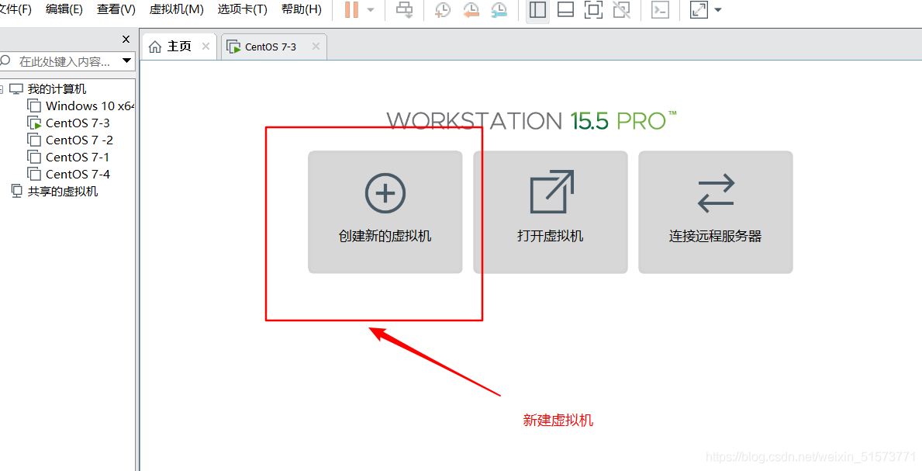922x471 pixels.
Task: Click the CentOS 7-4 VM icon
Action: point(34,175)
